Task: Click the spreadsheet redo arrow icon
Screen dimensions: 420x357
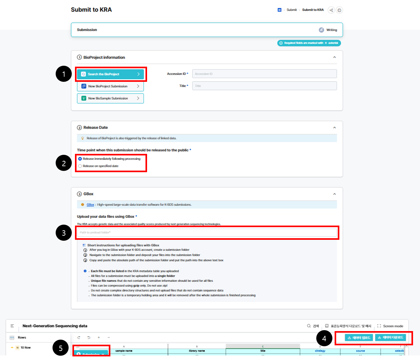Action: [x=79, y=337]
